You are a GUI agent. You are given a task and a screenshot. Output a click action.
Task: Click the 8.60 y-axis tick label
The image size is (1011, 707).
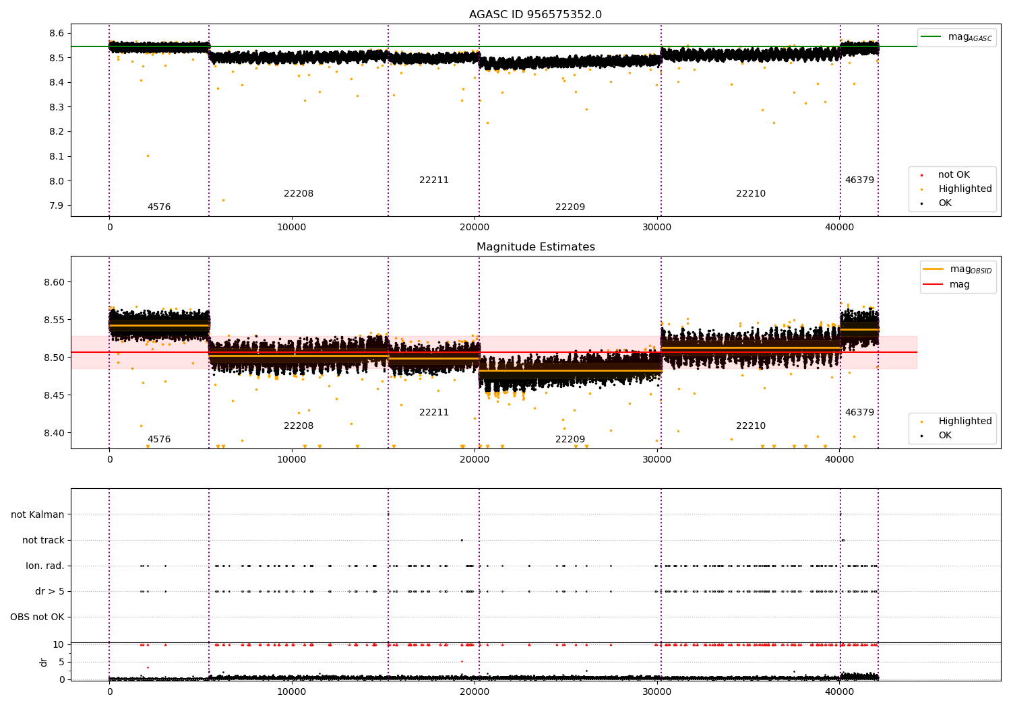tap(54, 283)
